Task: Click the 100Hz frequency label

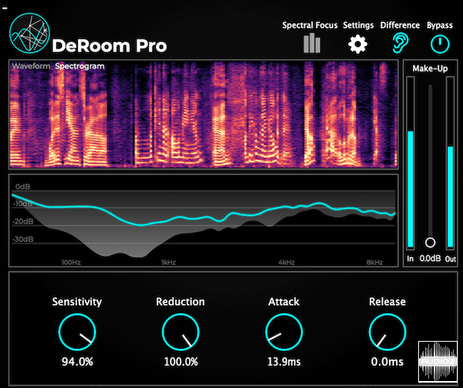Action: point(71,262)
